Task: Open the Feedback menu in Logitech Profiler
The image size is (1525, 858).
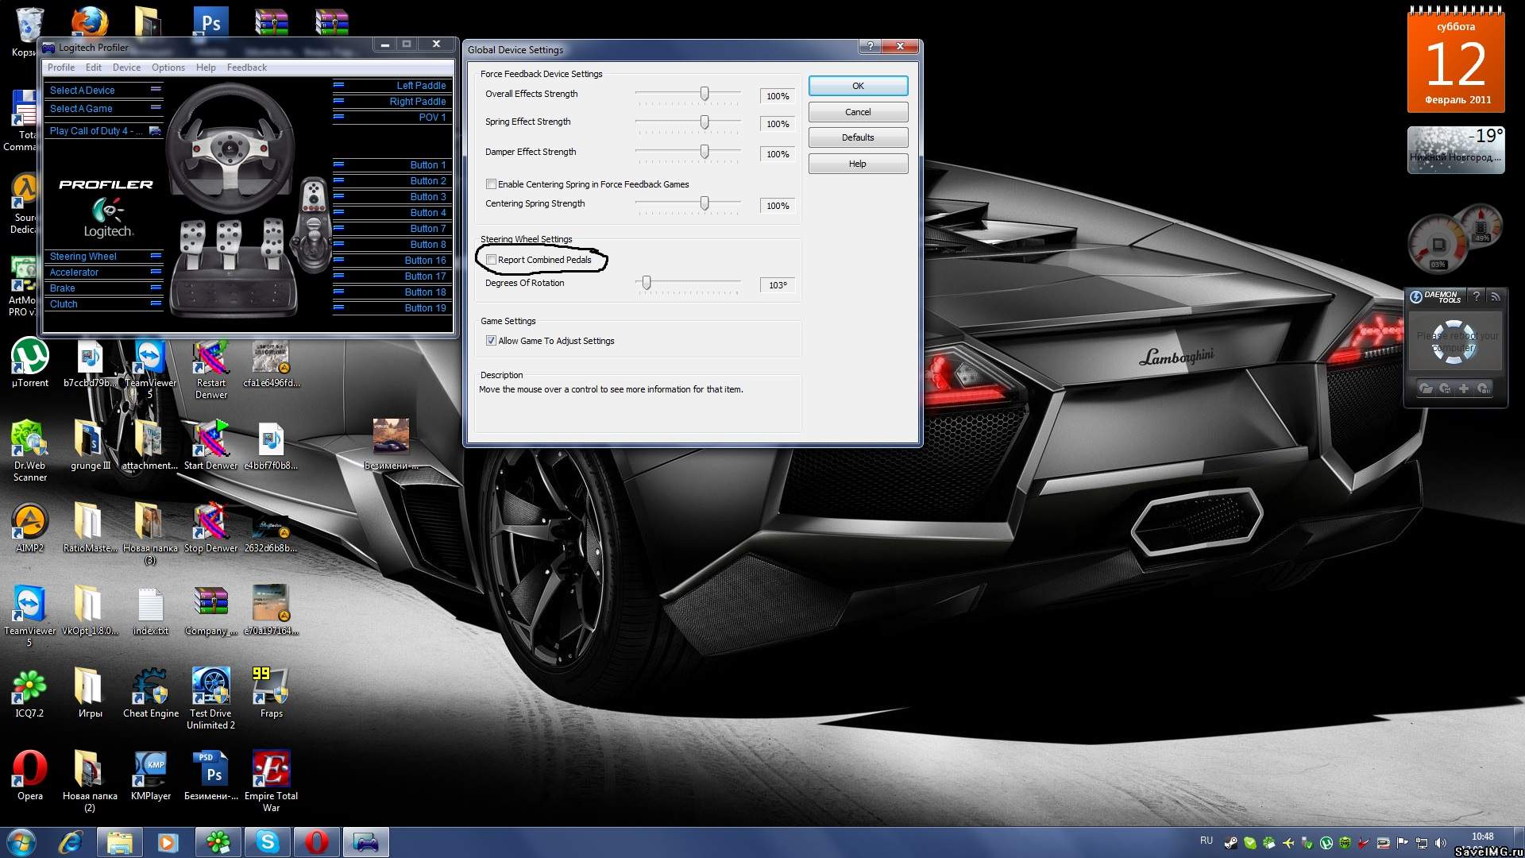Action: click(247, 68)
